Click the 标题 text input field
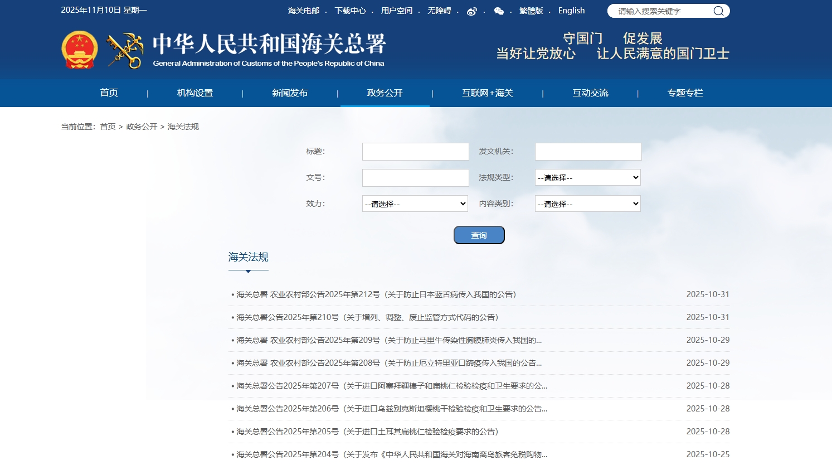 415,152
